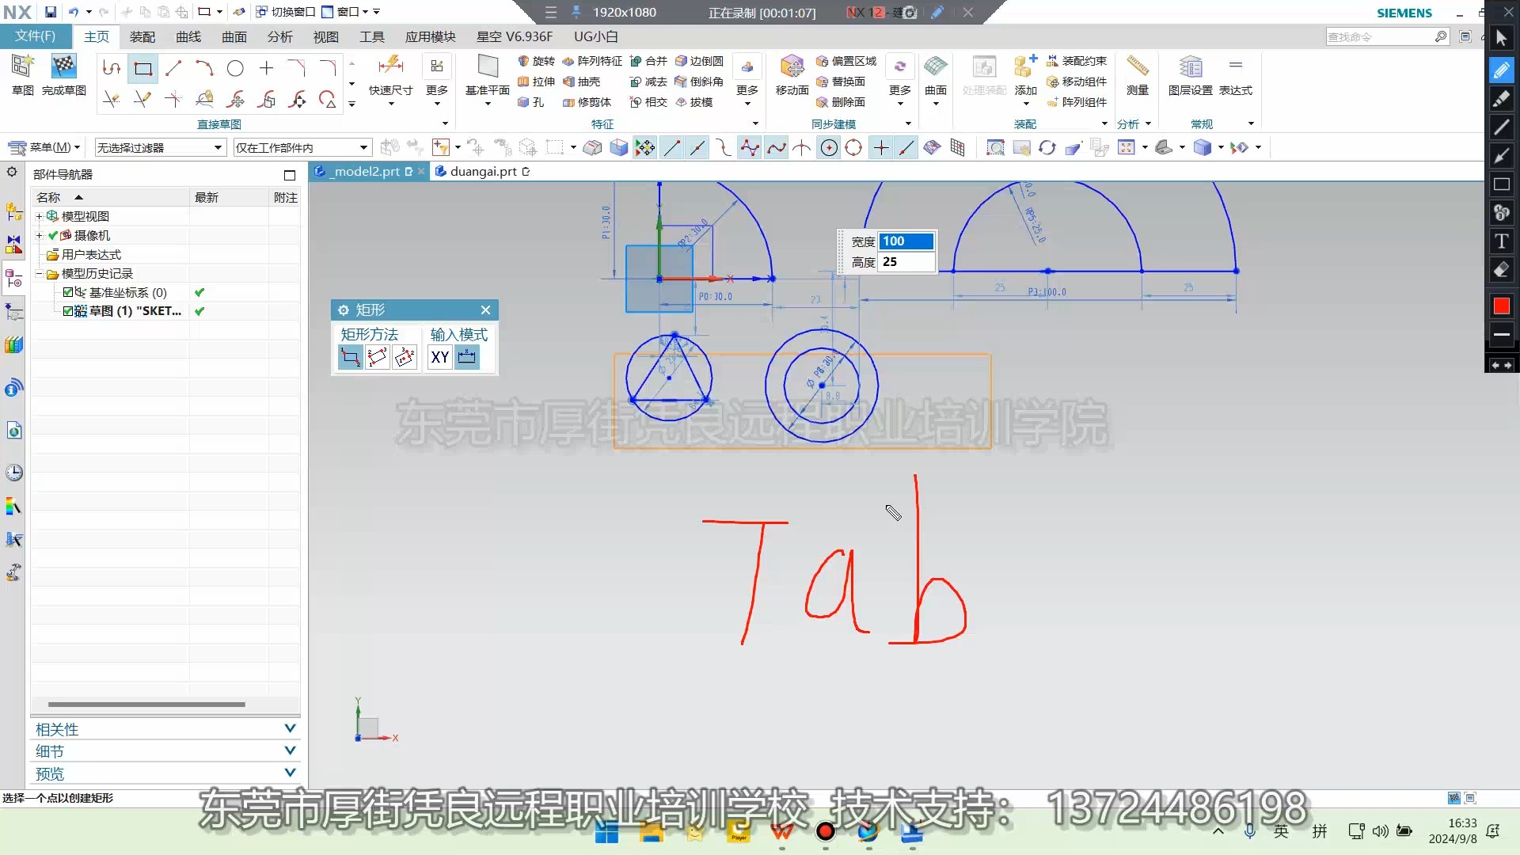
Task: Open the Rapid Dimension (快速尺寸) tool
Action: tap(390, 66)
